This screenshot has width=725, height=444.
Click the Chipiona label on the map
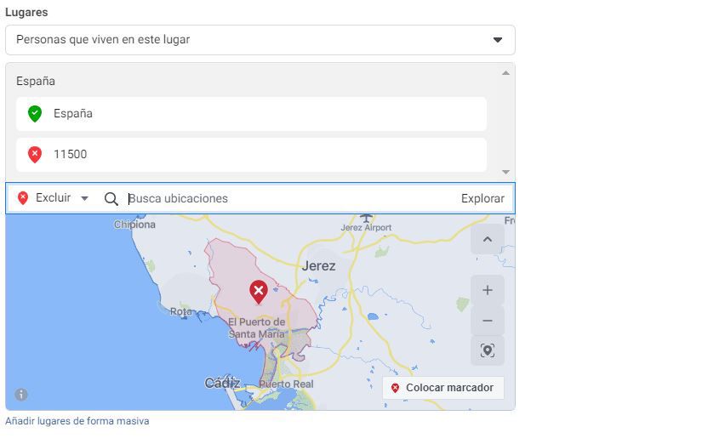coord(134,225)
